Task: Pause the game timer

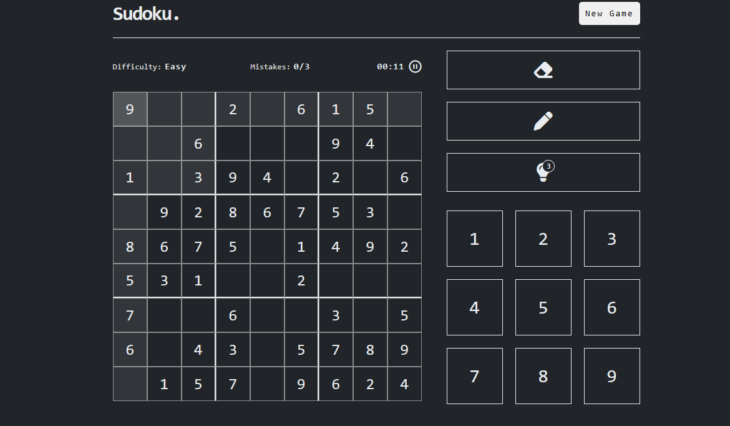Action: 415,66
